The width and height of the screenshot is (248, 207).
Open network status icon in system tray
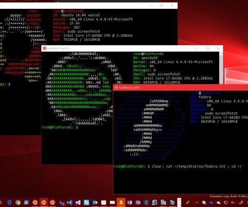click(226, 202)
